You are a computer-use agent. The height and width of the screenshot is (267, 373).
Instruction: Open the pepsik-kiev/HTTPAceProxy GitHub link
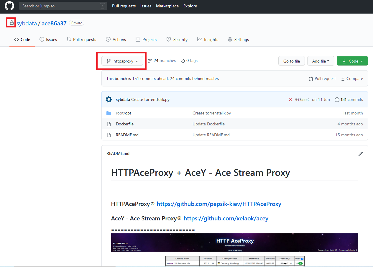219,204
